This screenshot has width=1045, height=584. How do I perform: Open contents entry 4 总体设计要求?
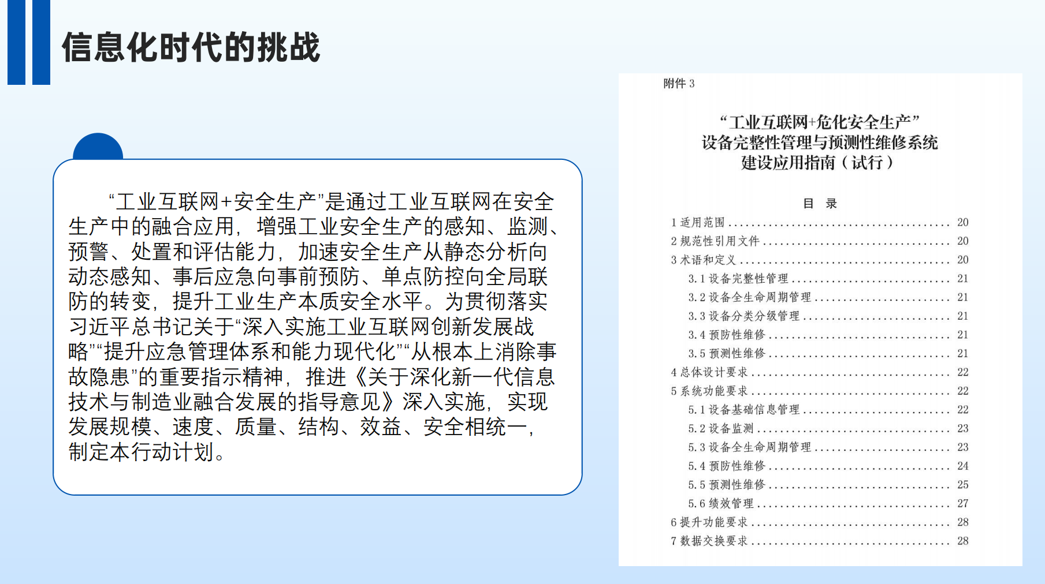(x=820, y=372)
